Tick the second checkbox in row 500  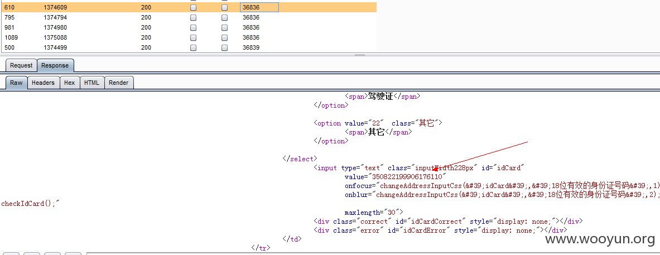coord(224,48)
